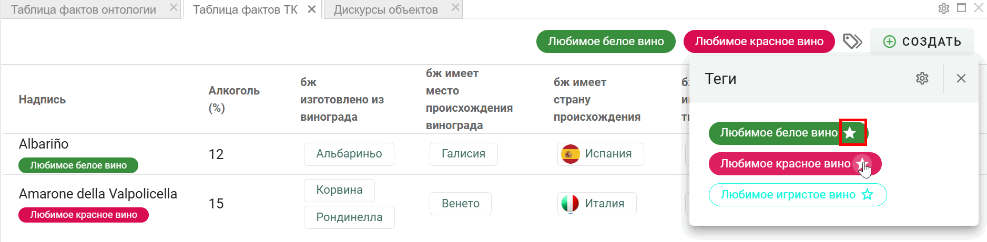Toggle star on Любимое красное вино tag
Screen dimensions: 987x242
(x=862, y=164)
